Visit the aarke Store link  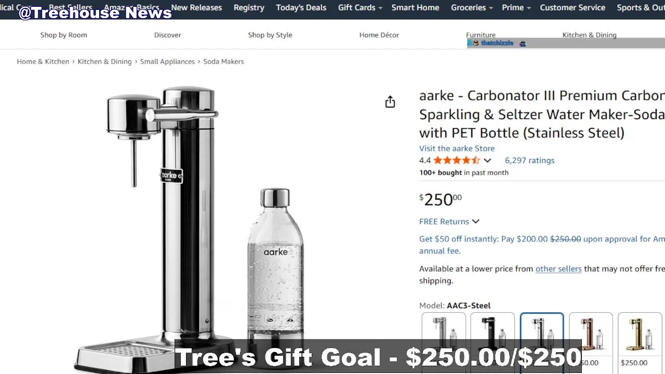tap(457, 149)
